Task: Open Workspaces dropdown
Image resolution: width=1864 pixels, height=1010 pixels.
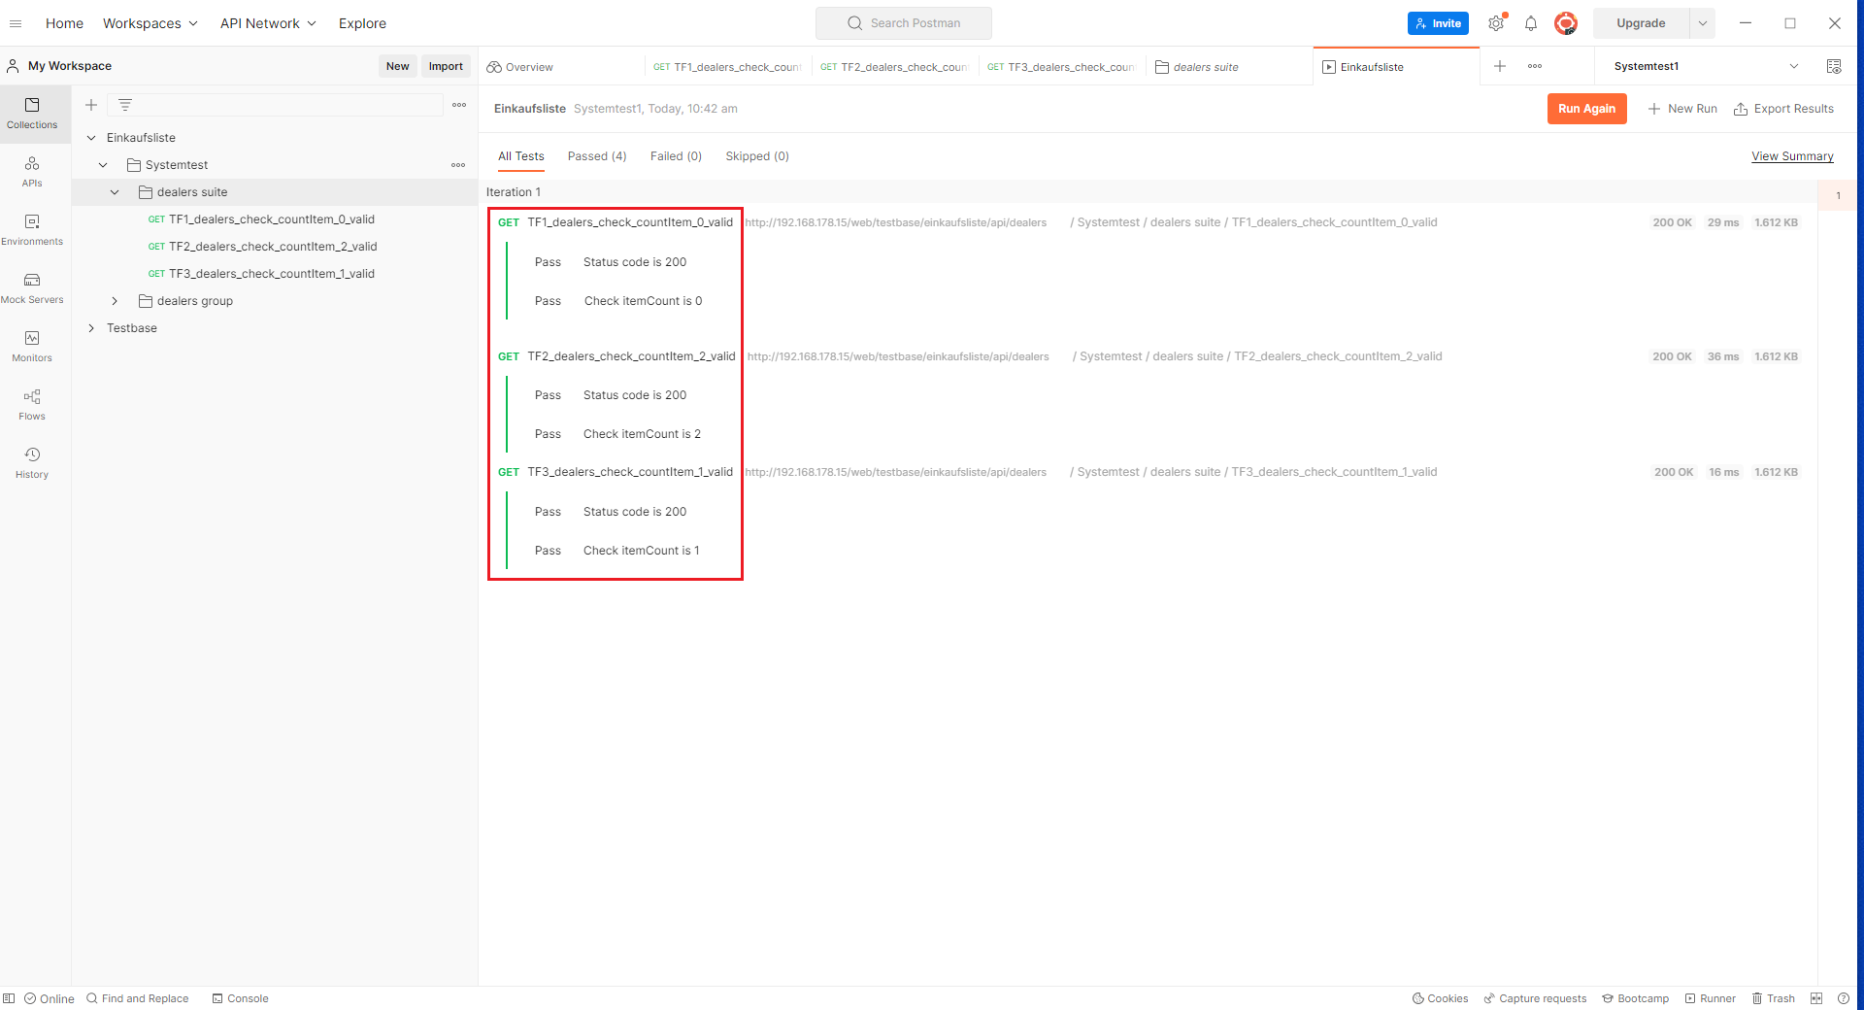Action: pyautogui.click(x=150, y=23)
